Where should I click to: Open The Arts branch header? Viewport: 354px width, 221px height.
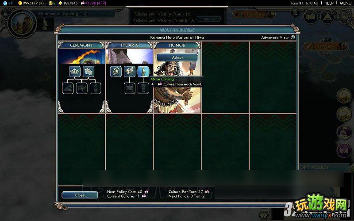tap(129, 45)
